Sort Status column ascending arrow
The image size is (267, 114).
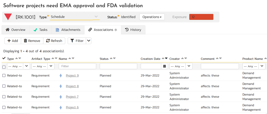pyautogui.click(x=111, y=58)
